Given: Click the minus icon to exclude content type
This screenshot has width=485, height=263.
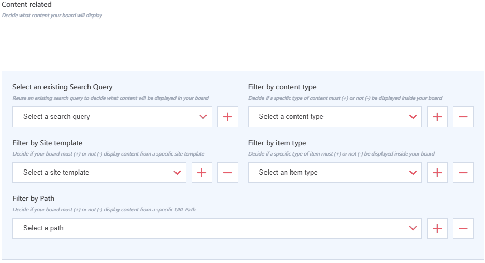Looking at the screenshot, I should tap(463, 117).
